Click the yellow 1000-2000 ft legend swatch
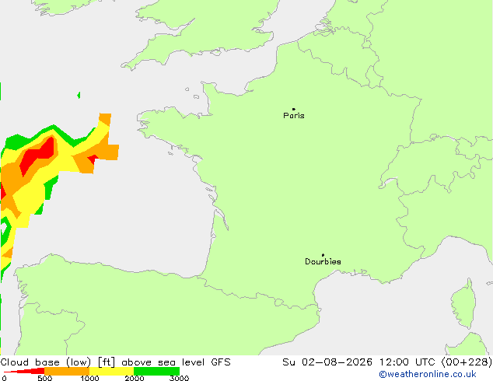493x381 pixels. pyautogui.click(x=112, y=371)
